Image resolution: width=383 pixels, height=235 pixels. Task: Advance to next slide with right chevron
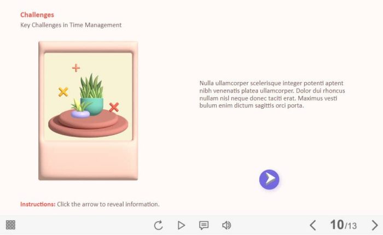tap(375, 225)
